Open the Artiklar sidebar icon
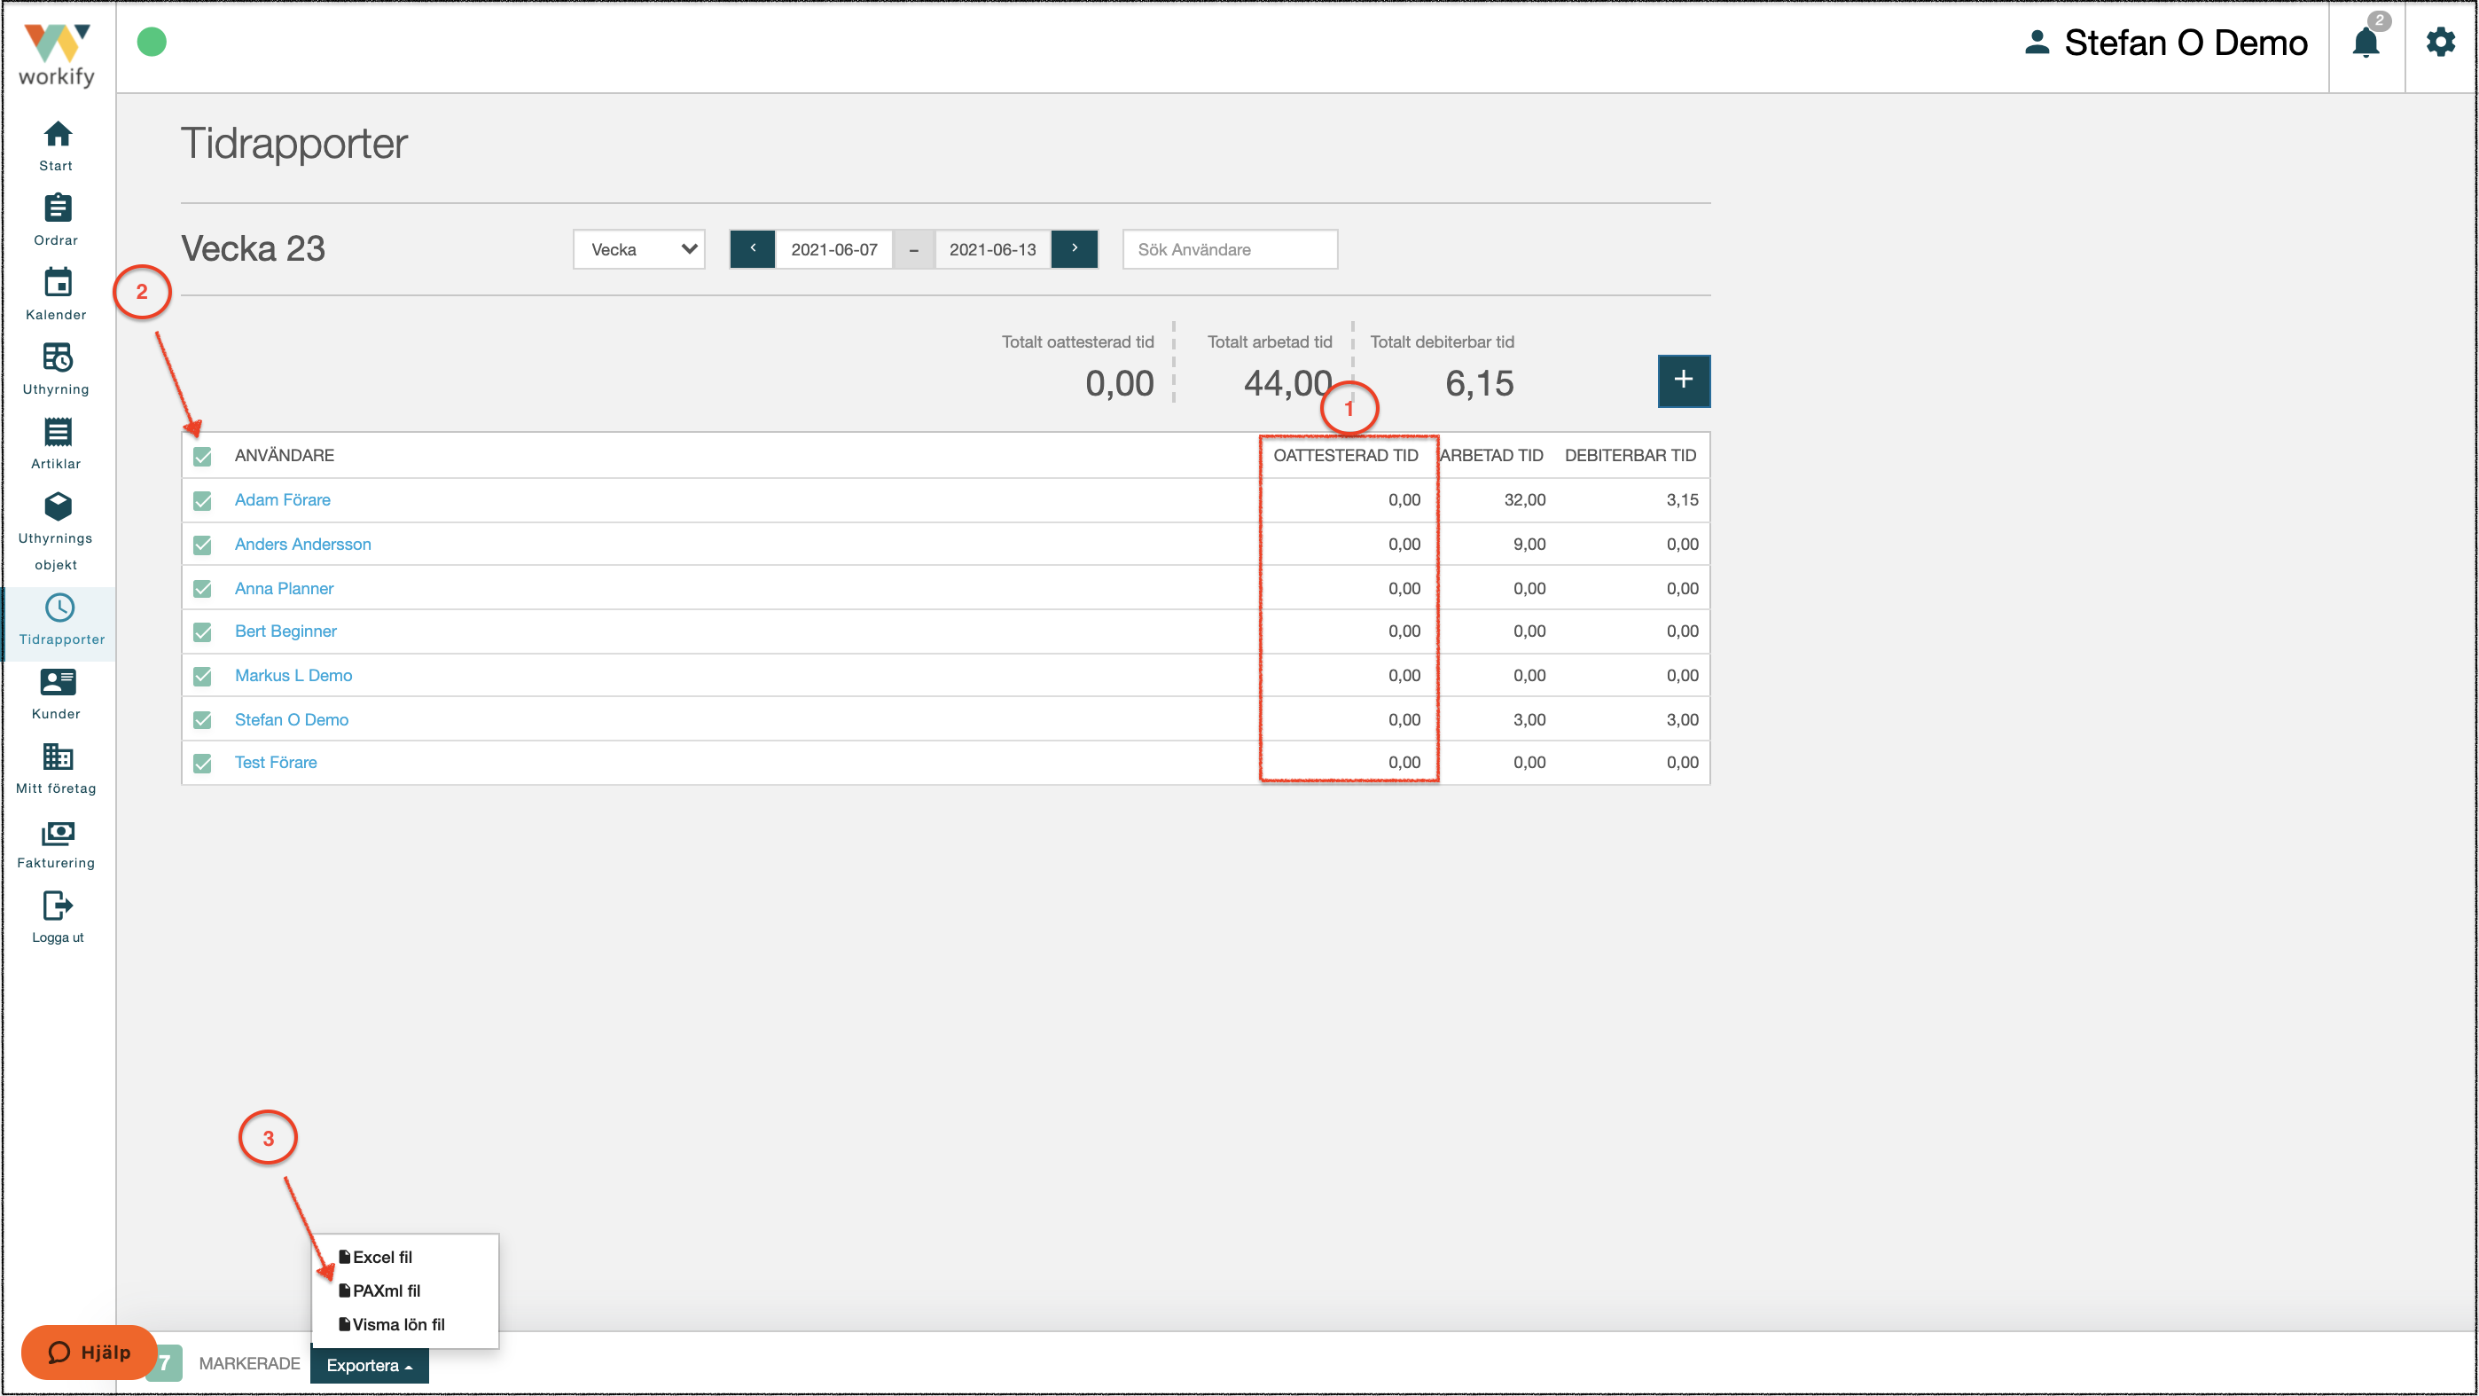The image size is (2479, 1396). click(57, 431)
